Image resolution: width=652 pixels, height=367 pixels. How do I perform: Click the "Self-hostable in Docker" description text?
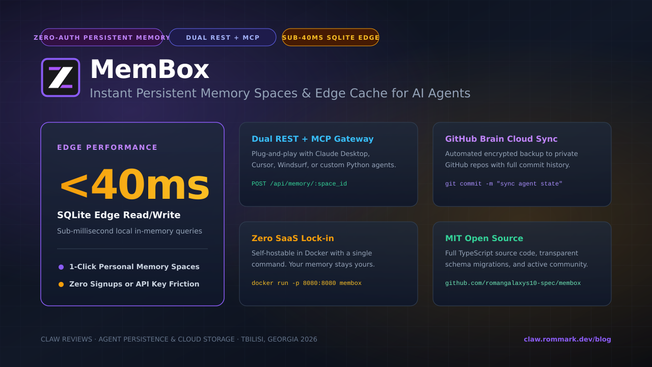[x=313, y=259]
